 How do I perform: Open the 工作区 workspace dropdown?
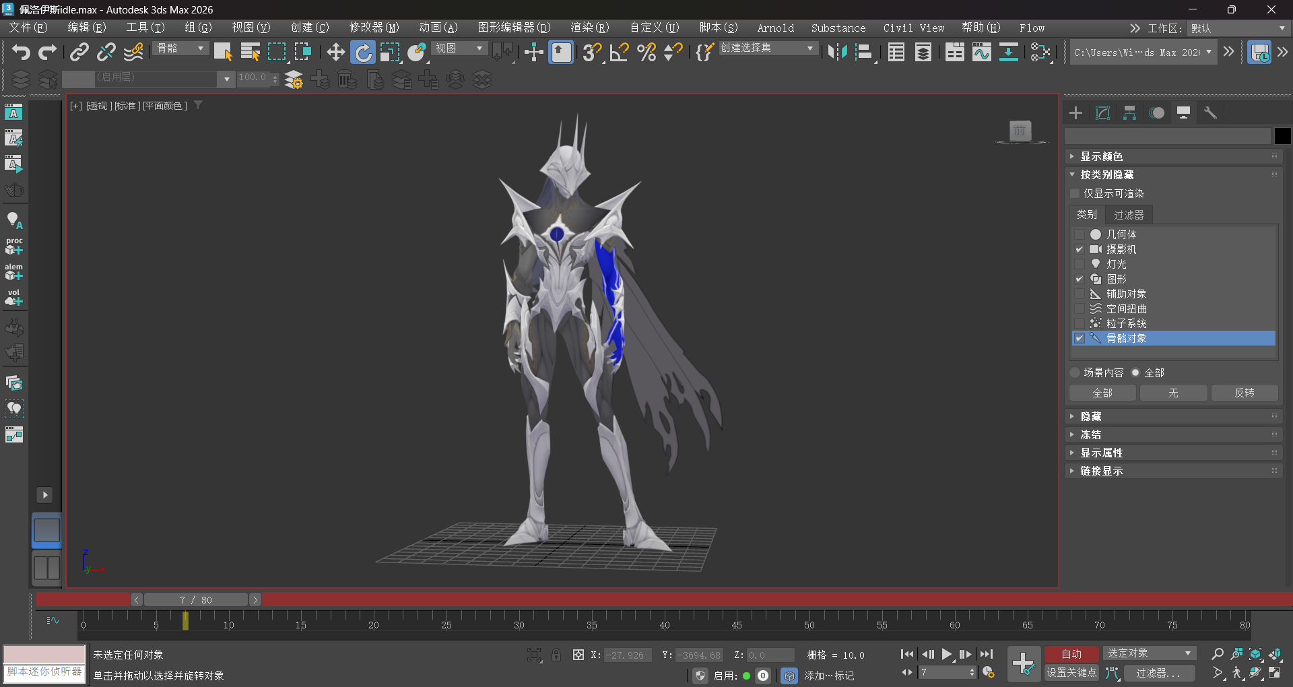1238,28
